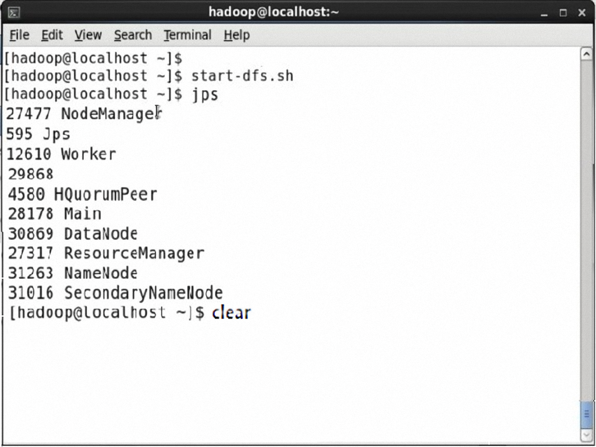Close the hadoop@localhost terminal window
The height and width of the screenshot is (447, 596).
[x=581, y=13]
